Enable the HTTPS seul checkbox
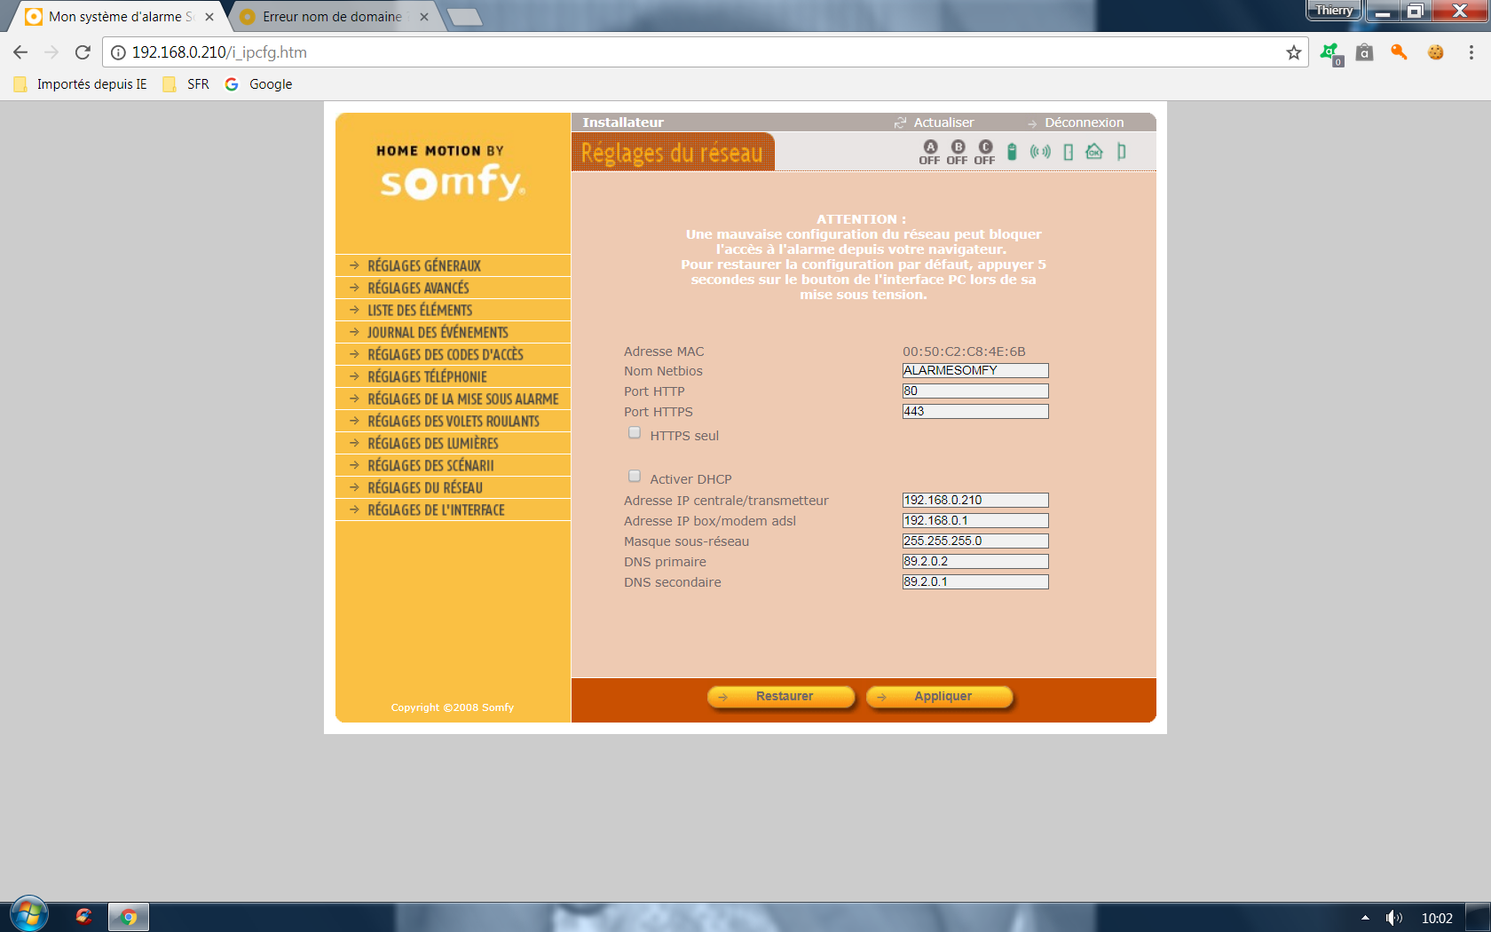 click(x=635, y=433)
